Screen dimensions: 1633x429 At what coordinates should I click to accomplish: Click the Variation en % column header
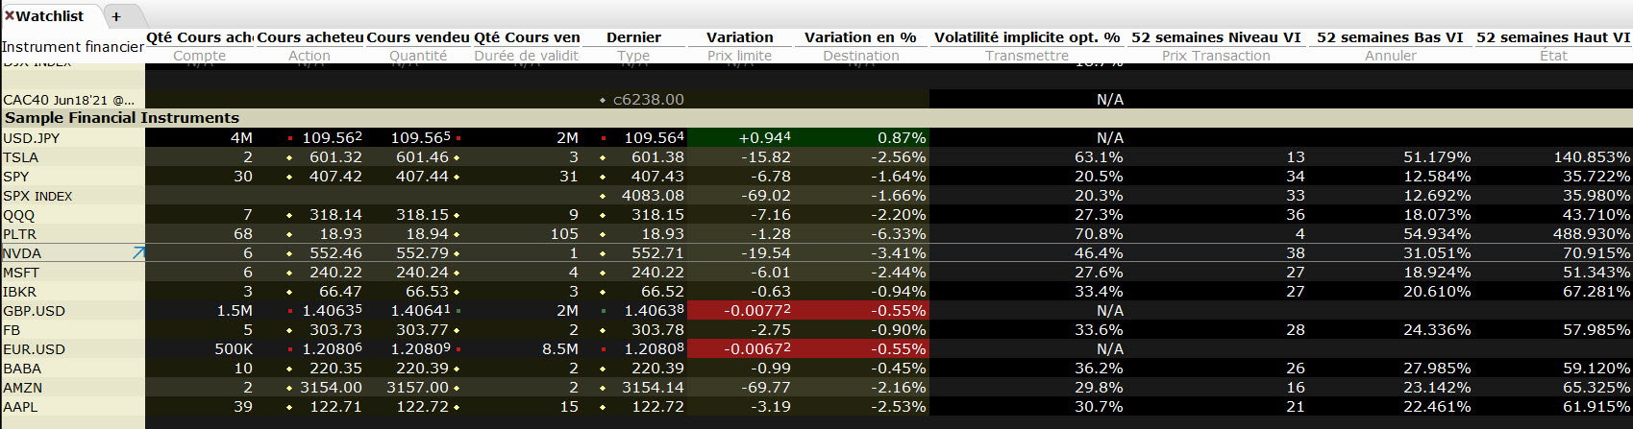click(860, 37)
